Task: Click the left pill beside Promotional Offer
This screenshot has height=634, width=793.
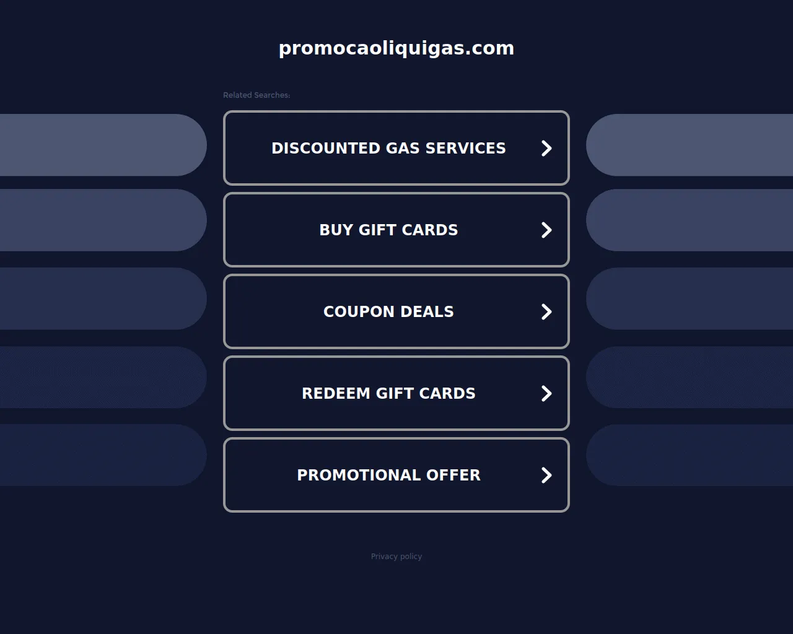Action: click(102, 455)
